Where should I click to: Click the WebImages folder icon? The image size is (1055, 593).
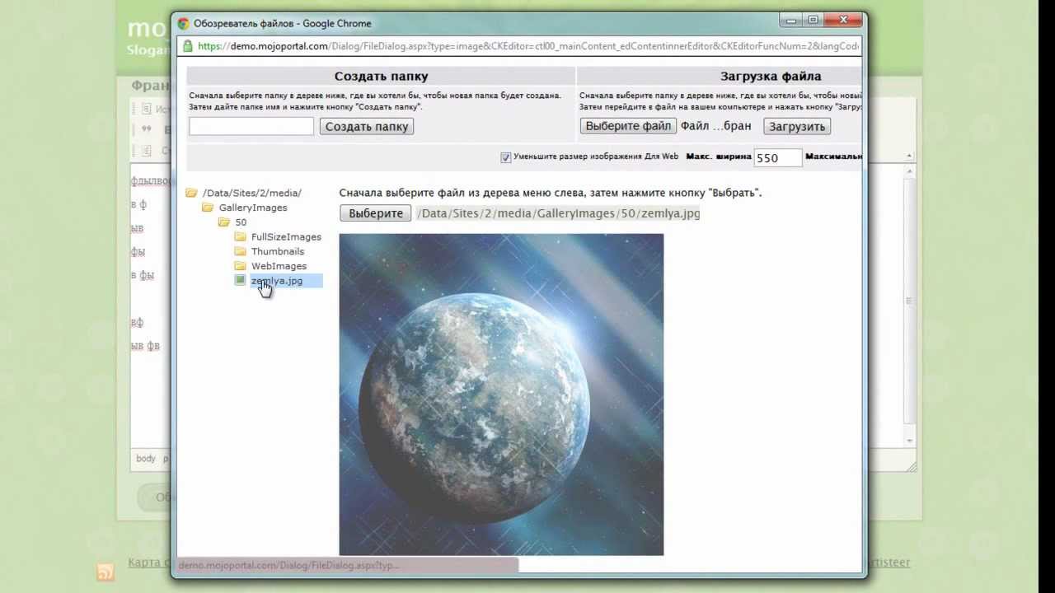pyautogui.click(x=240, y=266)
